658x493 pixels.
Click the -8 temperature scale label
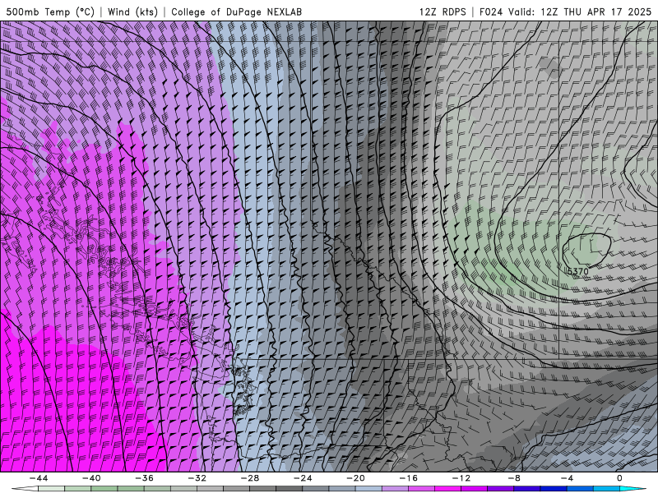coord(514,478)
